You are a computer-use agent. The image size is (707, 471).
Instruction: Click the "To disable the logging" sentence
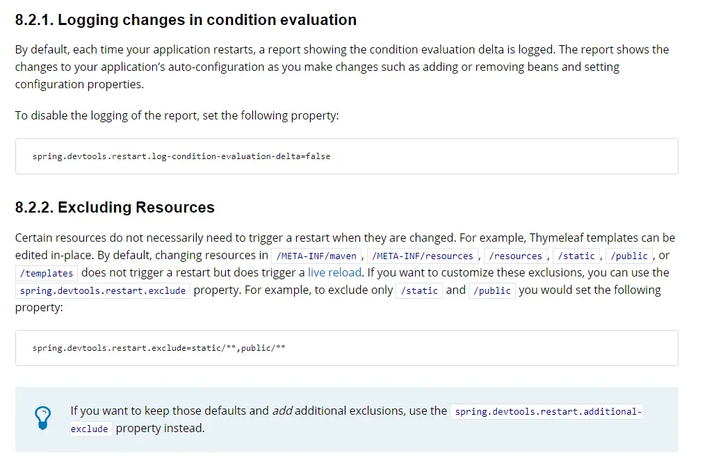pos(177,115)
